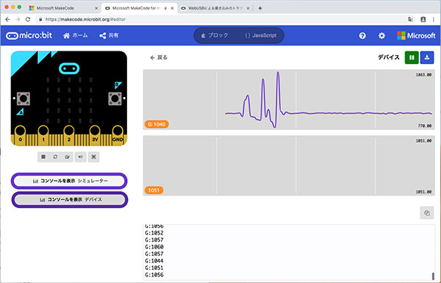441x283 pixels.
Task: Click pin 0 on the micro:bit
Action: 21,135
